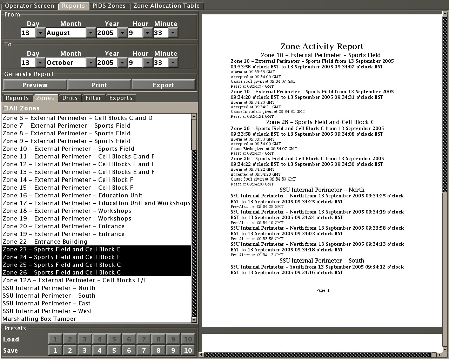Select Zone 7 – External Perimeter – Sports Field
Screen dimensions: 449x359
pos(96,126)
